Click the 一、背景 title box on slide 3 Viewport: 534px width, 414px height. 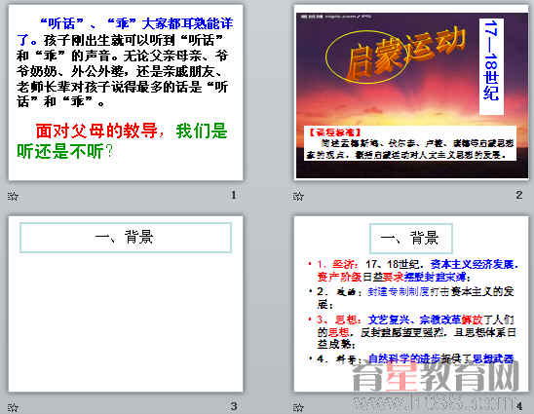coord(126,238)
